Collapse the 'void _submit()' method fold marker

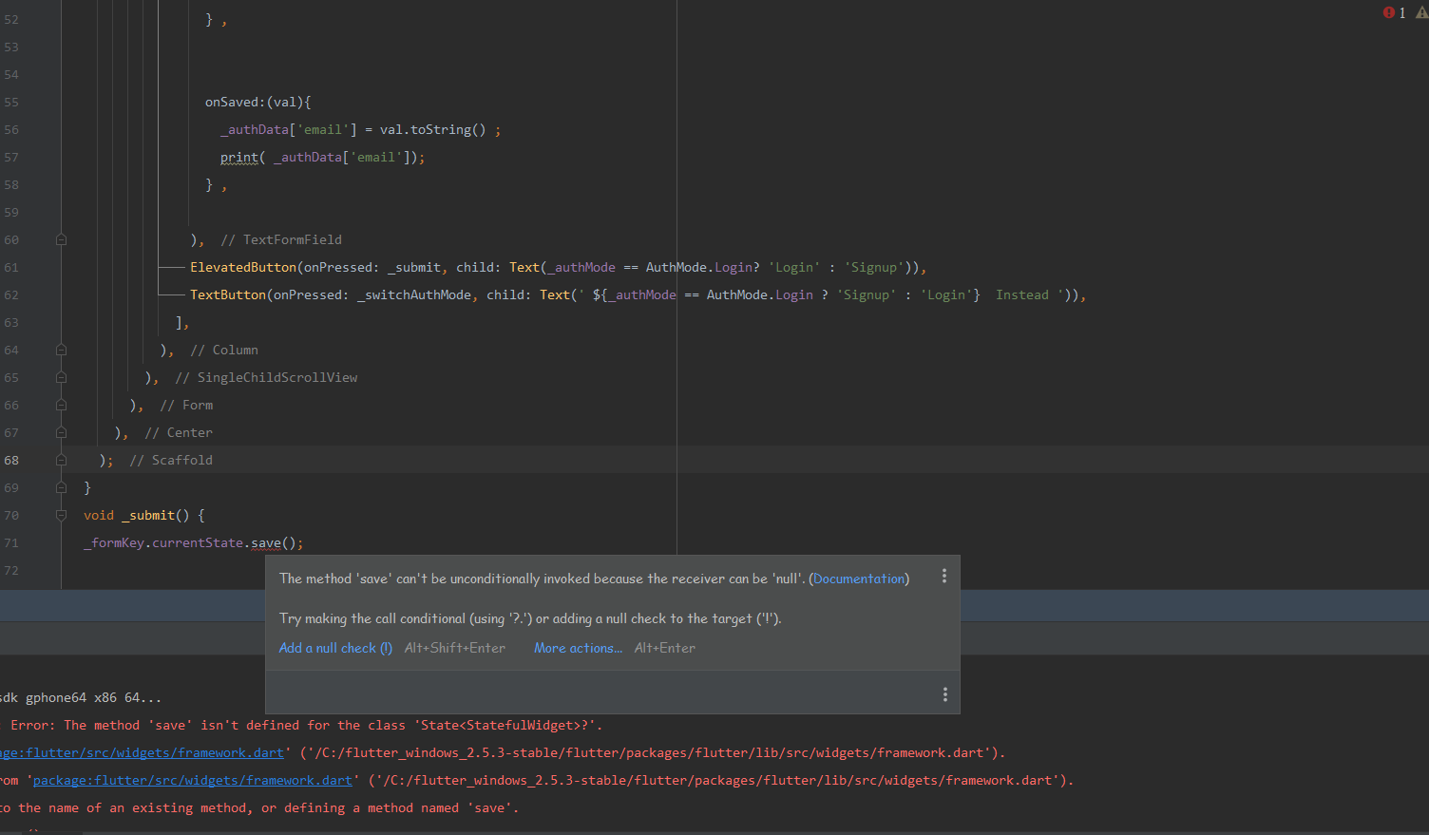(x=61, y=515)
